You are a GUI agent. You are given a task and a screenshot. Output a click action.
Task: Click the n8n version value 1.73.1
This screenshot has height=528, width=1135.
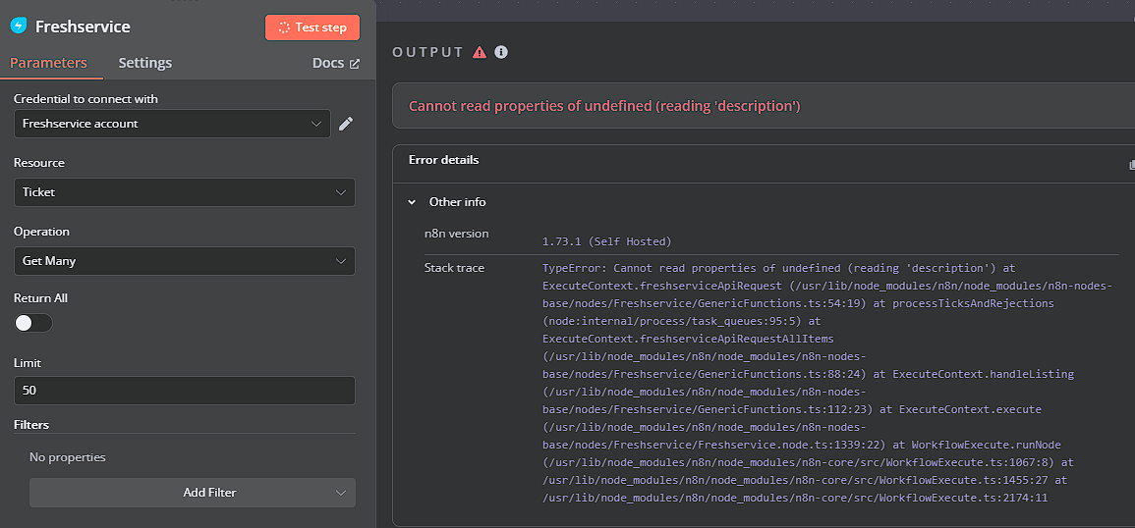(607, 240)
